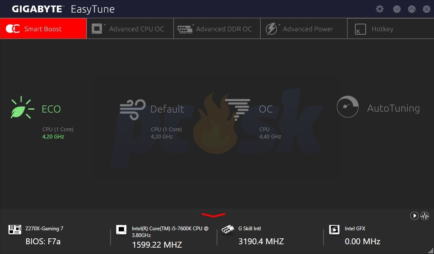This screenshot has width=434, height=254.
Task: Click the motherboard icon beside Z270X-Gaming 7
Action: coord(15,229)
